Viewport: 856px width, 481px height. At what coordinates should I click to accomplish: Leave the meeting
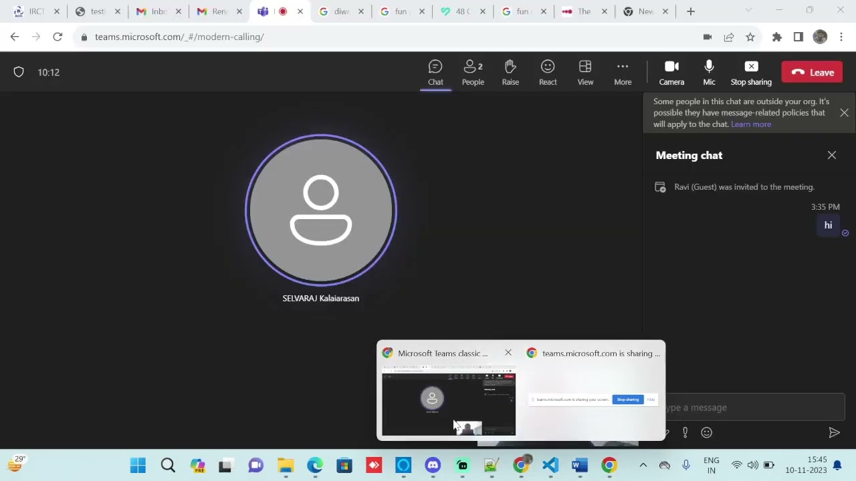(813, 72)
